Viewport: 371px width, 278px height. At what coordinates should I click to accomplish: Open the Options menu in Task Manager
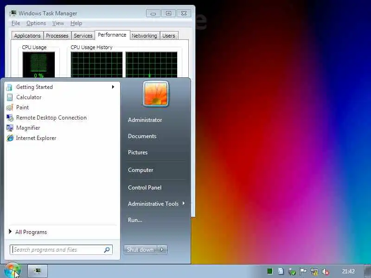(x=36, y=23)
